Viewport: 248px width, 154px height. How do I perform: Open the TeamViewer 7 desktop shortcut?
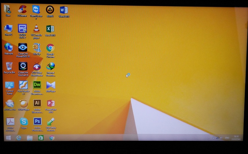36,12
